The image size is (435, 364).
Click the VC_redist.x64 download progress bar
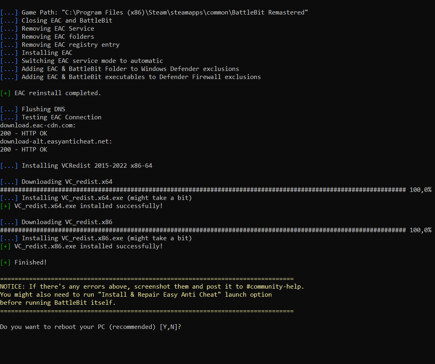[x=203, y=190]
